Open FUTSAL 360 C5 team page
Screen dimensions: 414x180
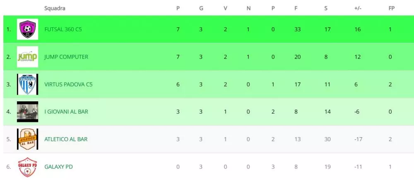(x=63, y=29)
